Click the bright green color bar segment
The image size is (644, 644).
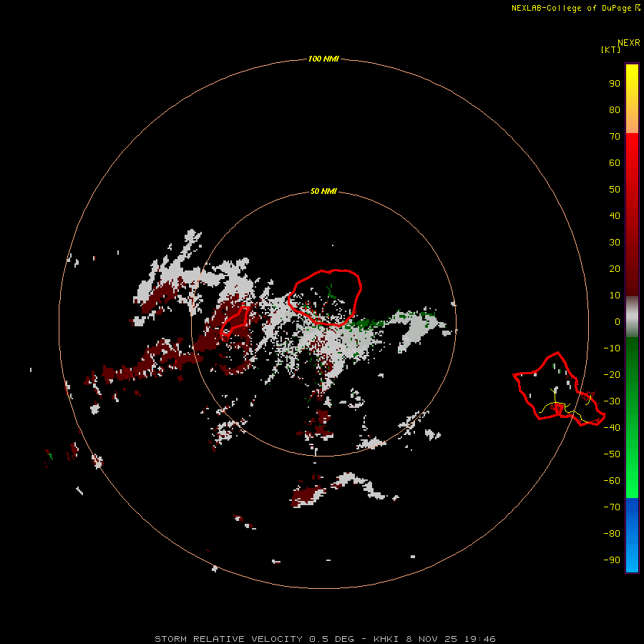pyautogui.click(x=632, y=418)
